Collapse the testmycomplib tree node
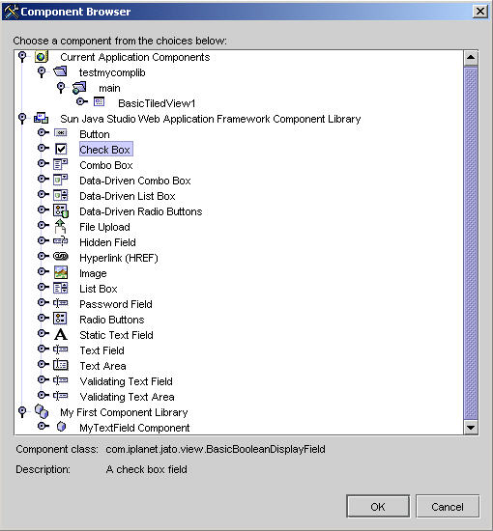 (x=42, y=71)
